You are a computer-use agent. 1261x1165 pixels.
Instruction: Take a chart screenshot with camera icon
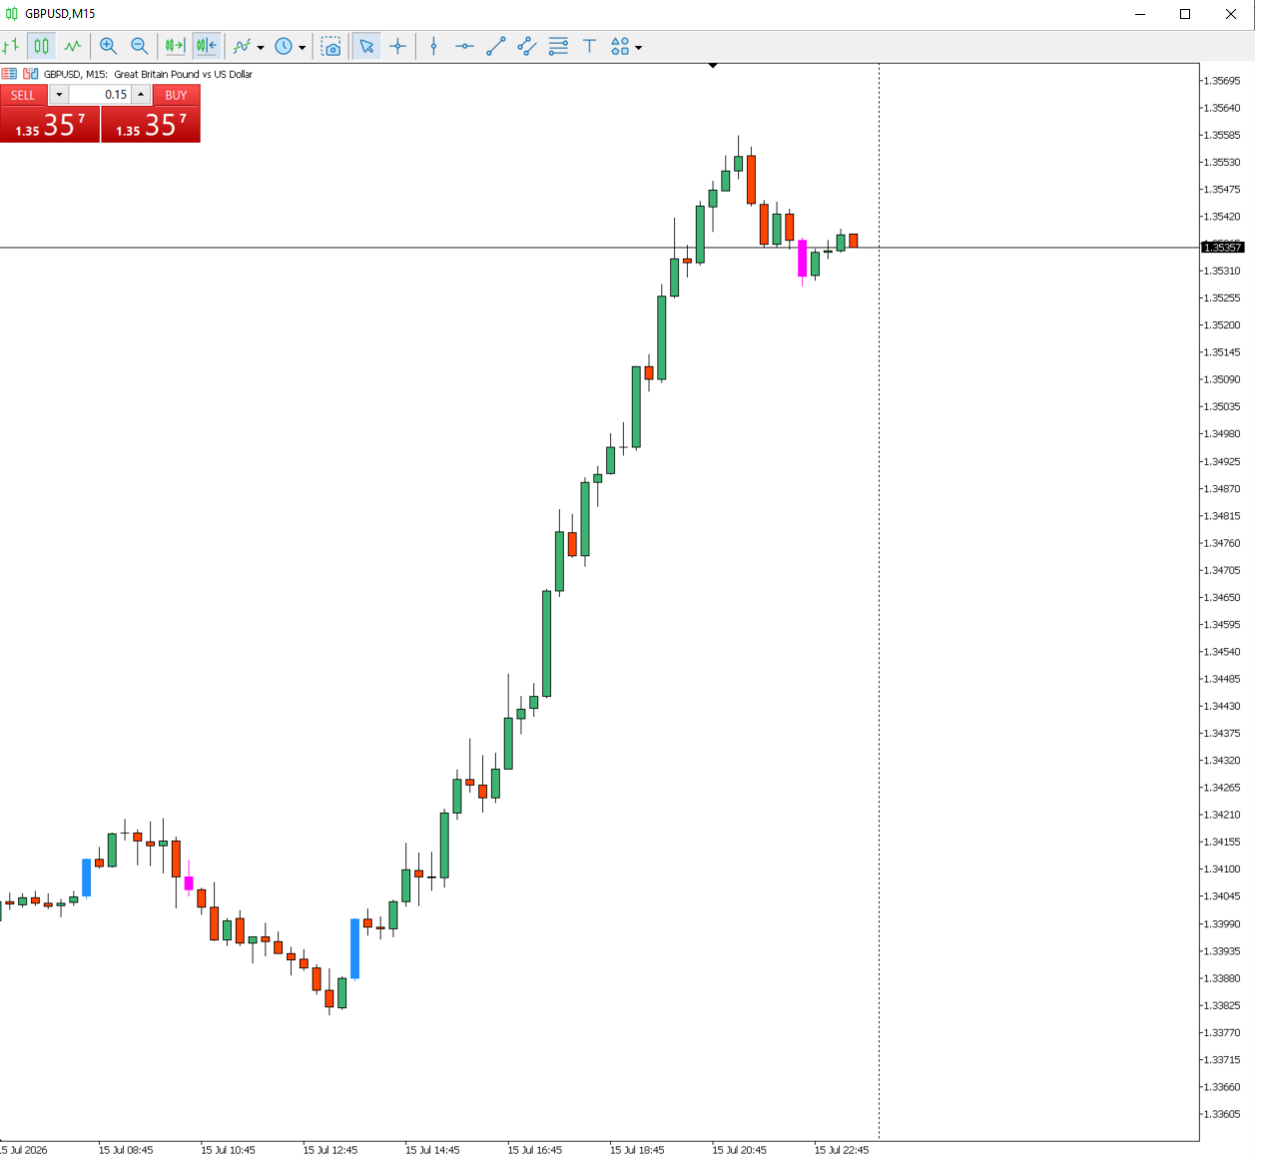click(331, 46)
